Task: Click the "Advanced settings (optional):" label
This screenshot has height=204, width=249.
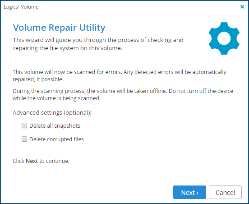Action: click(52, 113)
